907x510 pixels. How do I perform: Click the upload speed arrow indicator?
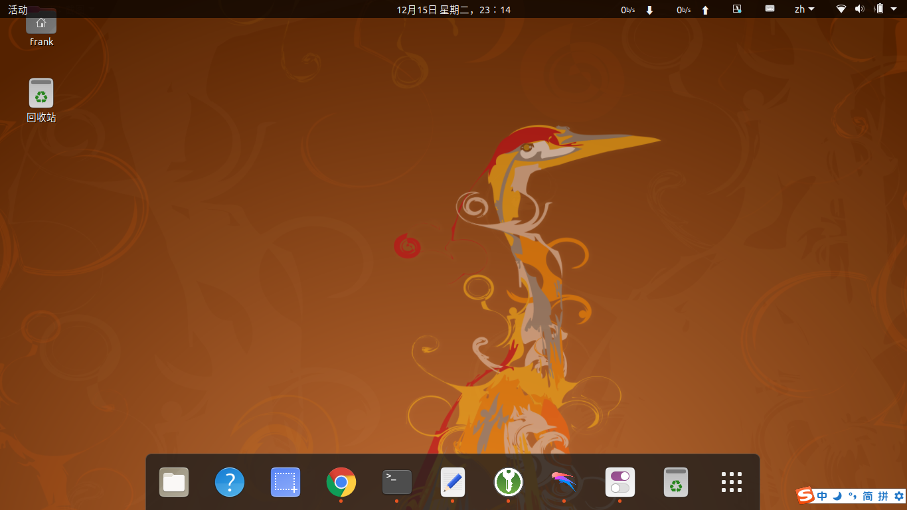705,9
